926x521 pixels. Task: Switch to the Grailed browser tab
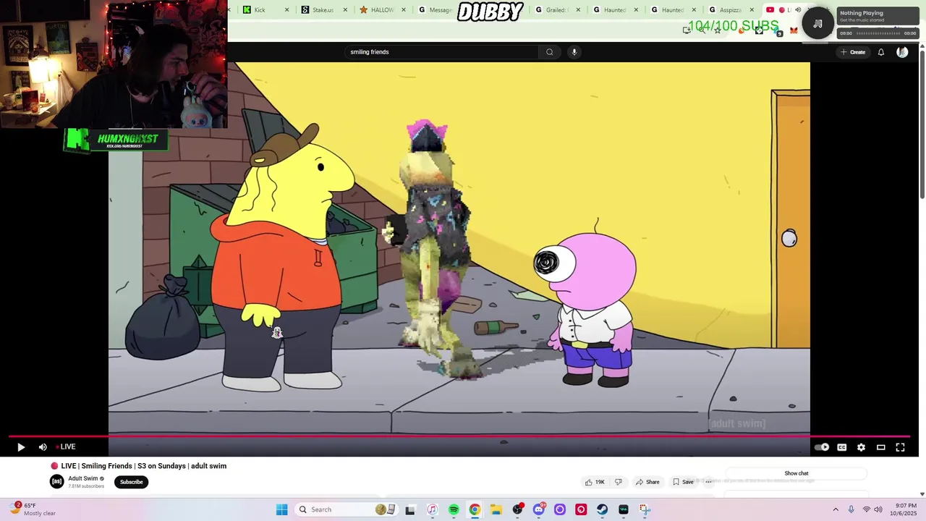pyautogui.click(x=557, y=10)
